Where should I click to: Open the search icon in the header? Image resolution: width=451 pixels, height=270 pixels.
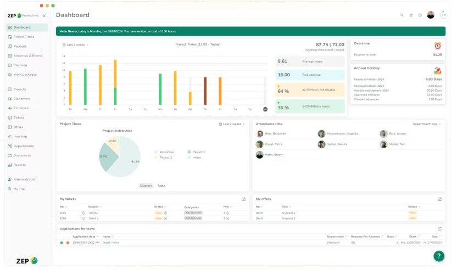pos(402,15)
